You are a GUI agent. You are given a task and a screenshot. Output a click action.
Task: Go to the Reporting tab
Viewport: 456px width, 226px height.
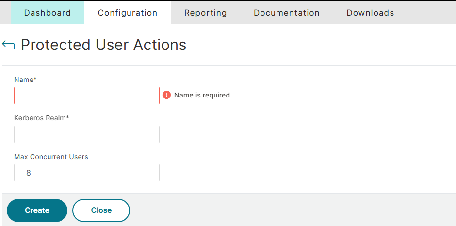click(205, 13)
